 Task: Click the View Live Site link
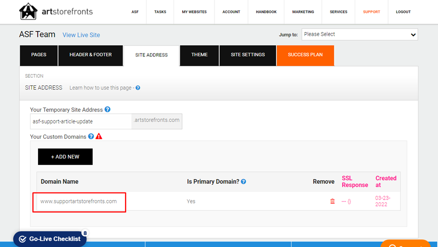81,35
